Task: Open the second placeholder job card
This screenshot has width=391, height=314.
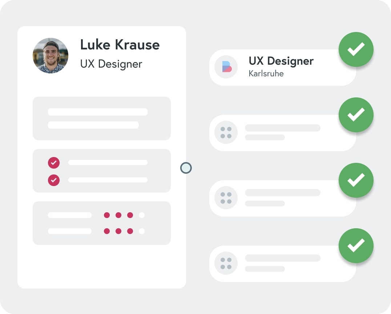Action: 282,133
